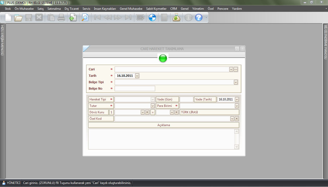Viewport: 328px width, 187px height.
Task: Click the green status light indicator
Action: click(163, 59)
